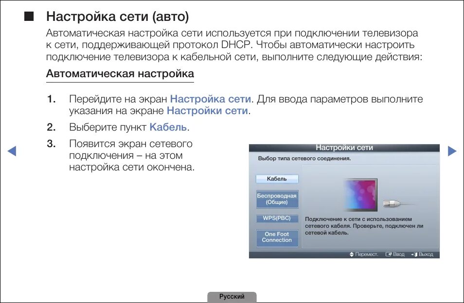Click the cable connection description text
The width and height of the screenshot is (464, 303).
[x=364, y=226]
